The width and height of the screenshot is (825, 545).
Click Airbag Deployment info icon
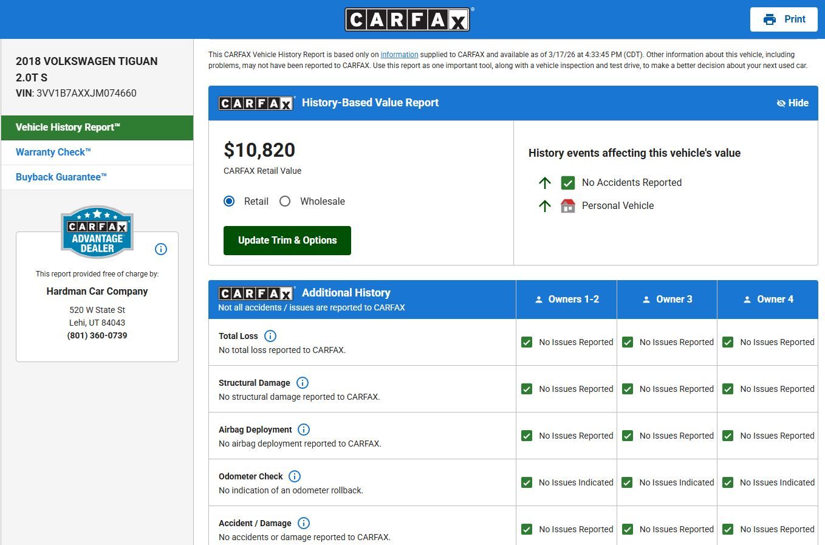[x=304, y=430]
